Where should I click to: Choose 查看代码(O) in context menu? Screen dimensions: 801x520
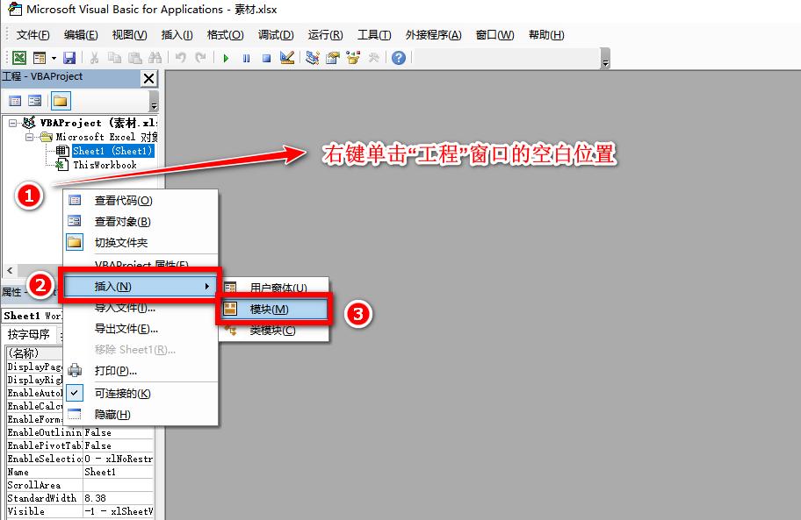(141, 200)
